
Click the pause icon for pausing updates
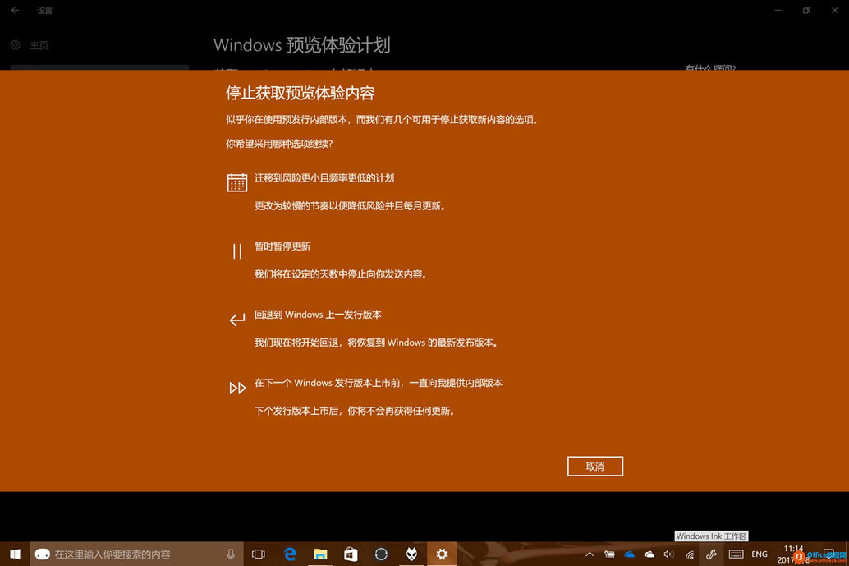tap(236, 251)
